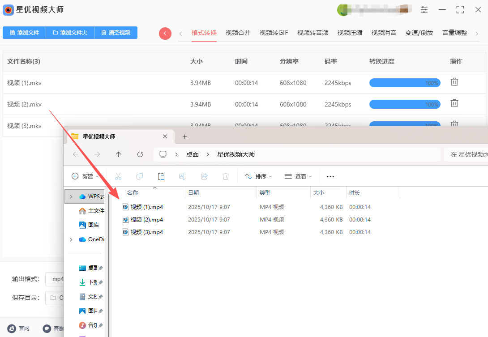Select file 视频 (3).mp4
488x337 pixels.
tap(142, 232)
